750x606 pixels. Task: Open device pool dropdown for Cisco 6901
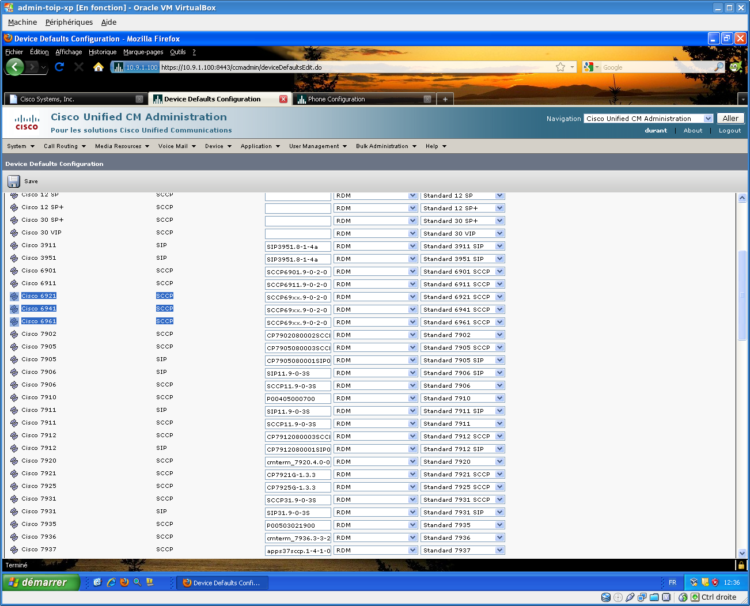tap(412, 271)
